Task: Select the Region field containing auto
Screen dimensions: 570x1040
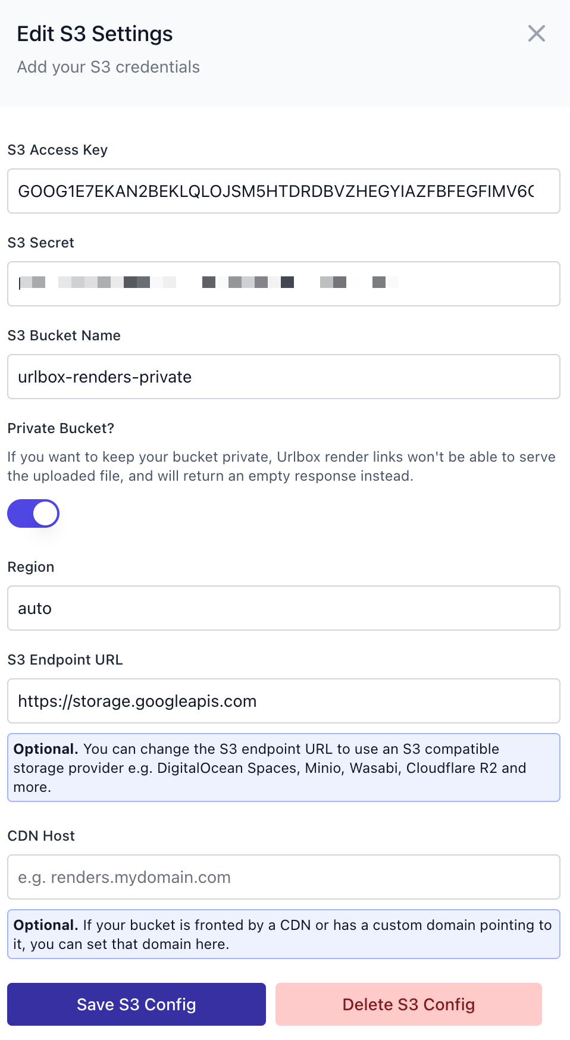Action: pyautogui.click(x=283, y=608)
